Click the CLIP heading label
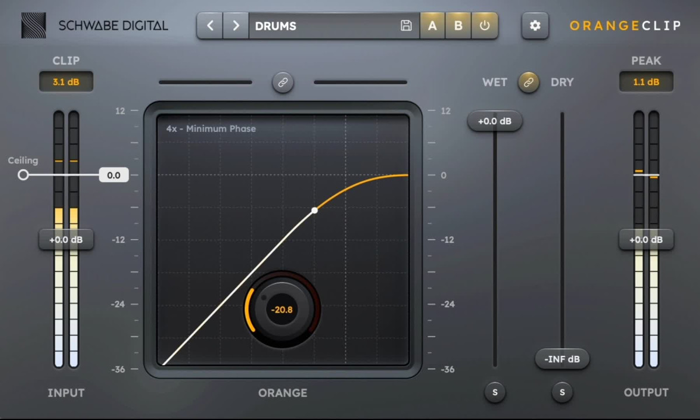 (66, 60)
